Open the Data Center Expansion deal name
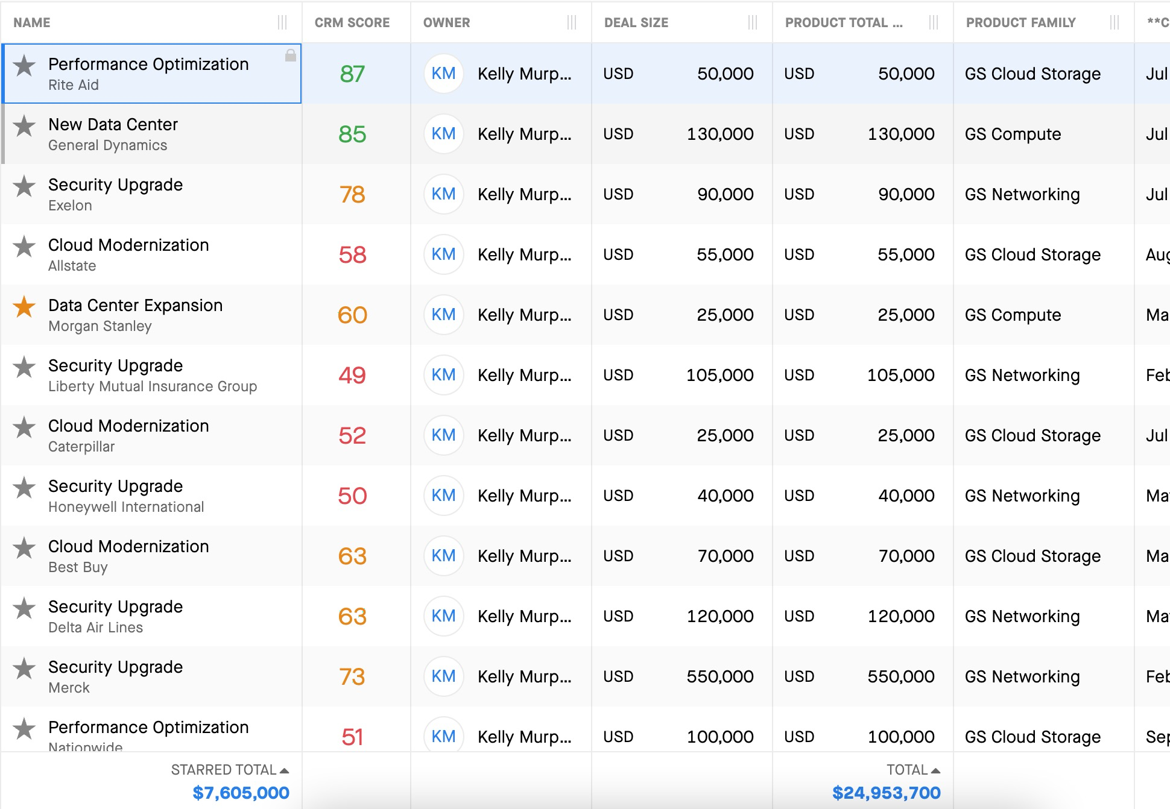The width and height of the screenshot is (1170, 809). coord(135,305)
